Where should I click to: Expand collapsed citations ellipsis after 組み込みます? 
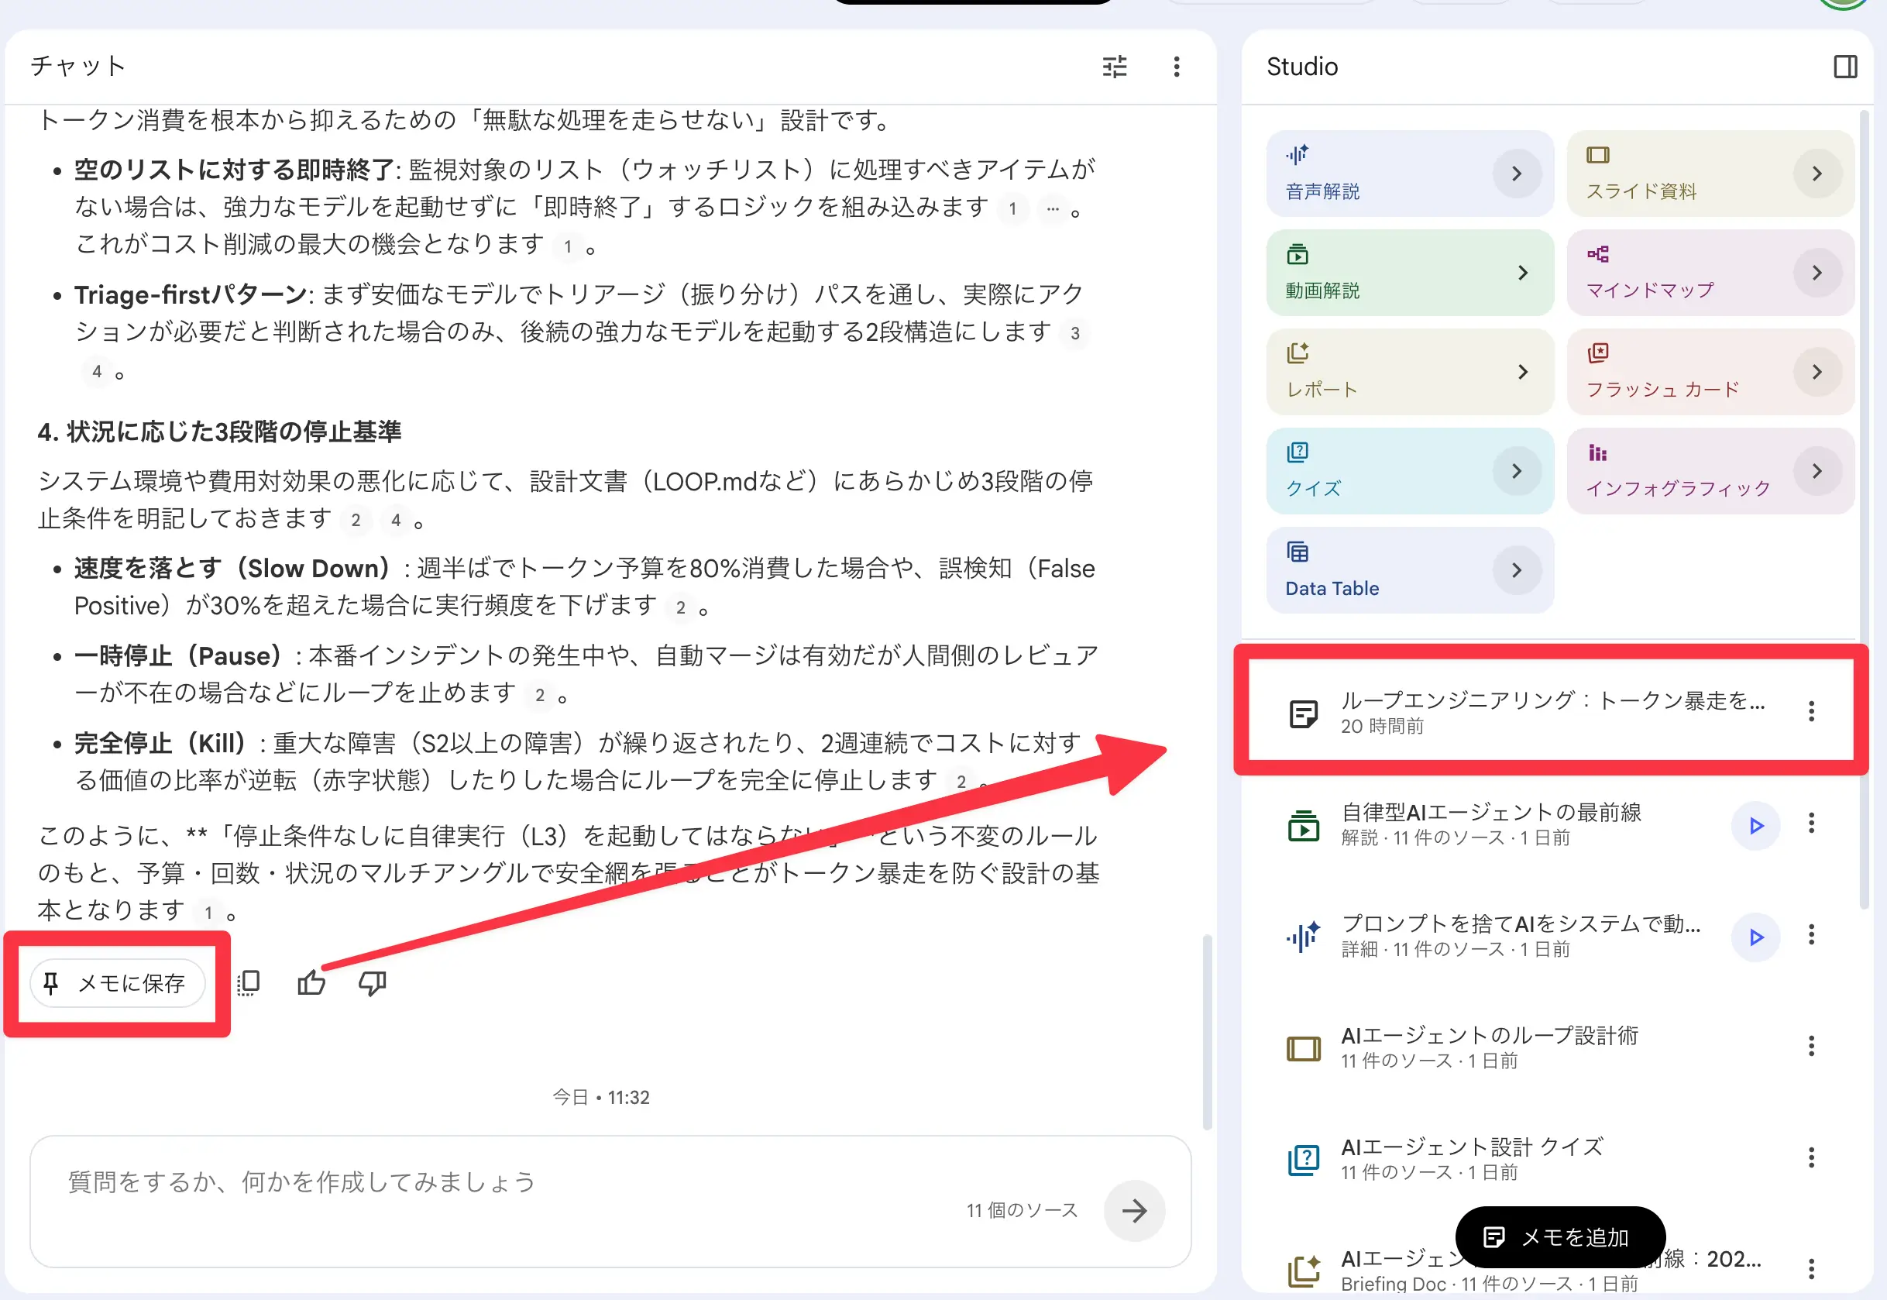(x=1052, y=208)
